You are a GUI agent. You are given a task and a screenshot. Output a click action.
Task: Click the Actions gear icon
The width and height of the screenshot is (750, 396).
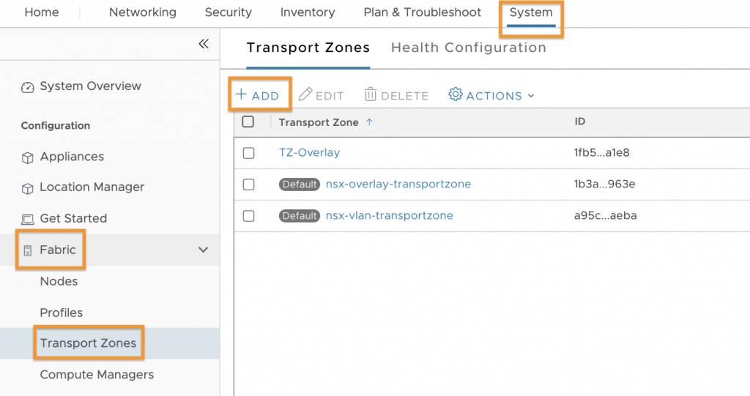pyautogui.click(x=456, y=94)
